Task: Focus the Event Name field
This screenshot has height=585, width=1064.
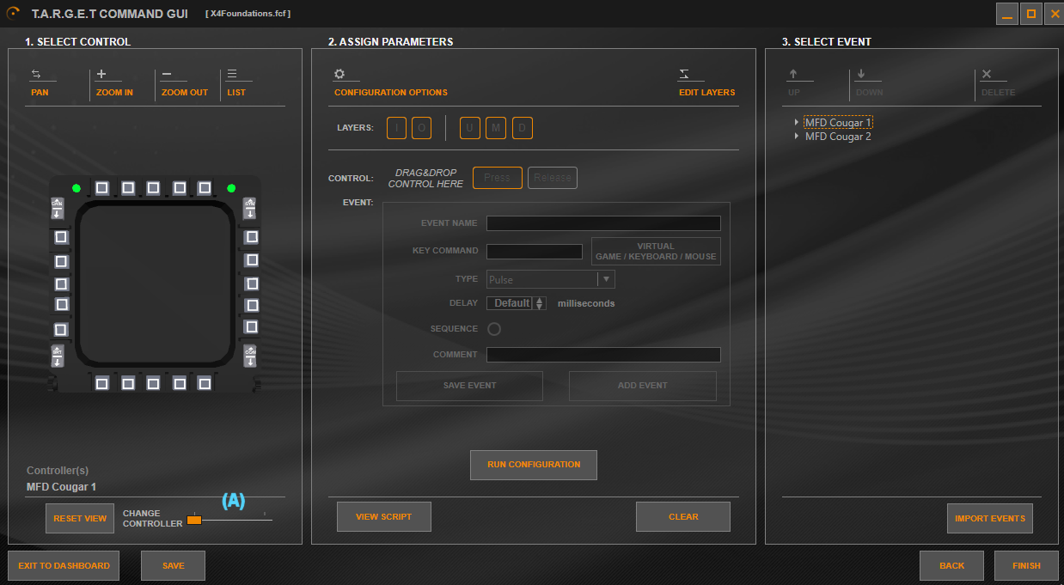Action: tap(603, 223)
